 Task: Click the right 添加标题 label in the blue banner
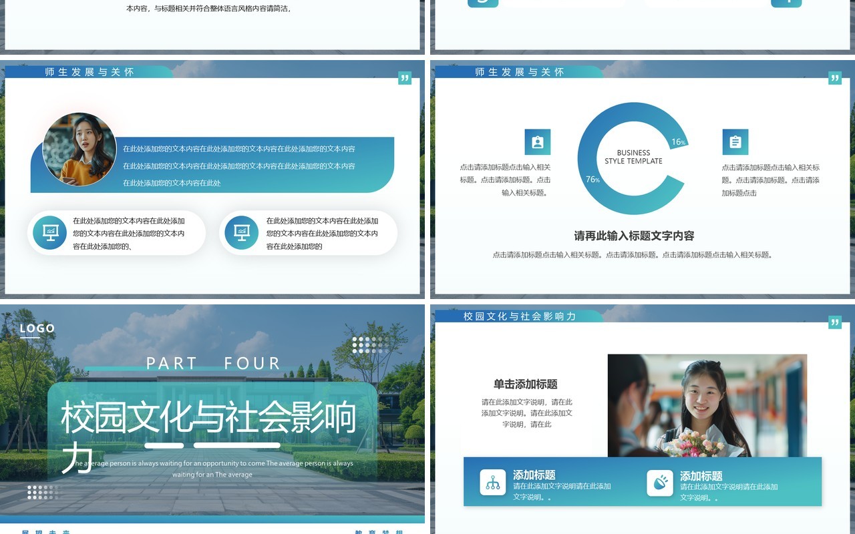pos(701,476)
